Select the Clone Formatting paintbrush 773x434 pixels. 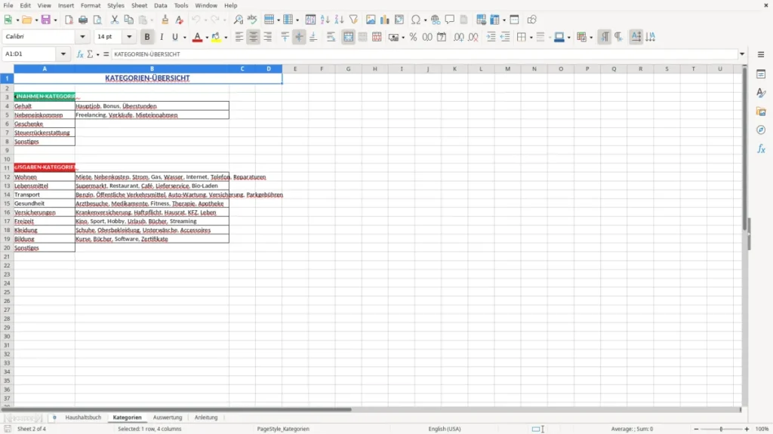click(165, 20)
